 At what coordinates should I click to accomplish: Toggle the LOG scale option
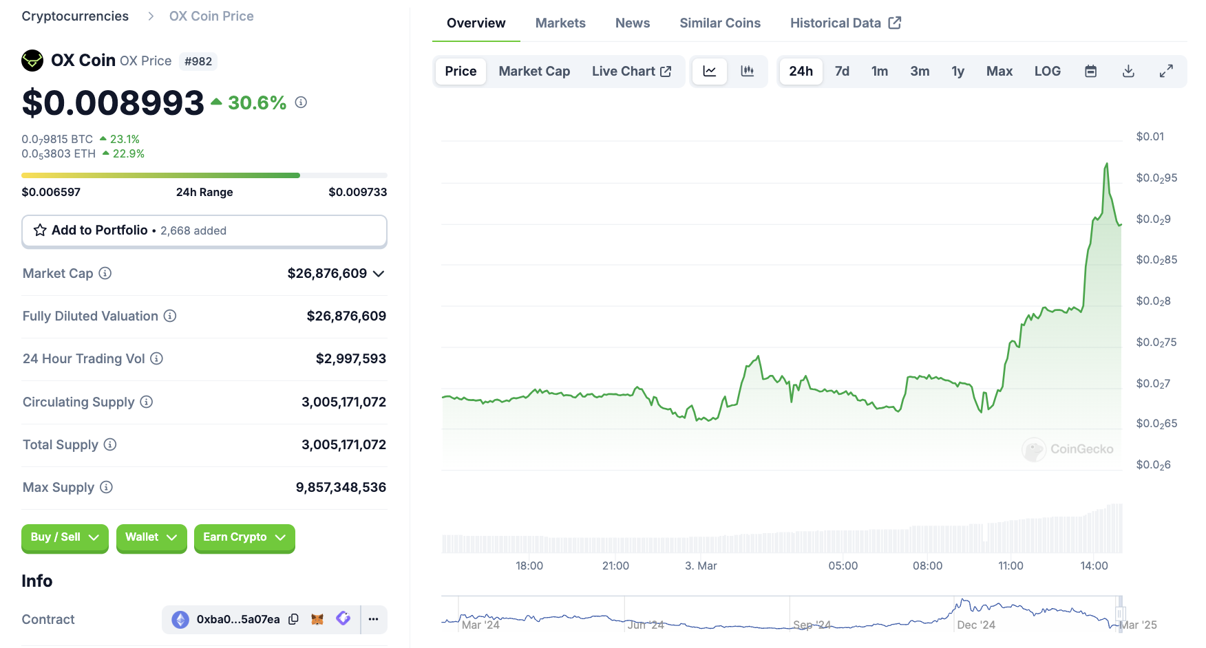pyautogui.click(x=1047, y=72)
